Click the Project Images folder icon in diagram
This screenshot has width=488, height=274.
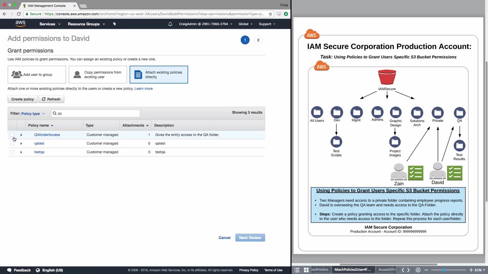click(x=395, y=142)
